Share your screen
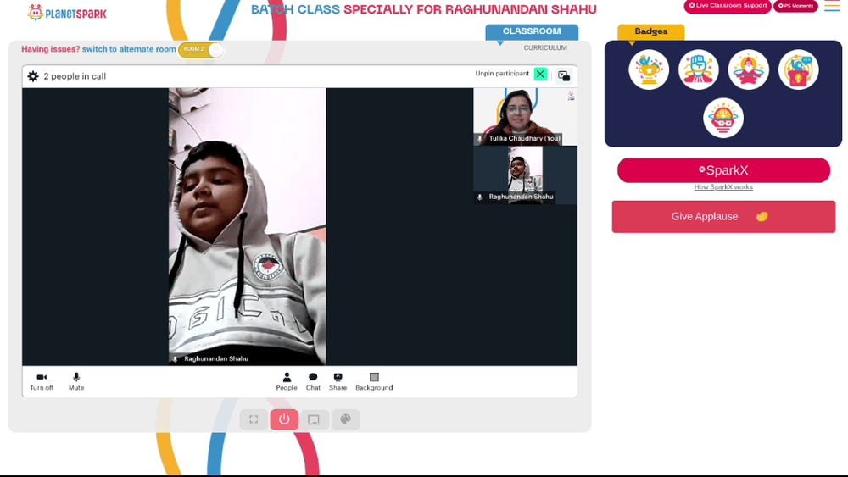Screen dimensions: 848x477 click(338, 381)
